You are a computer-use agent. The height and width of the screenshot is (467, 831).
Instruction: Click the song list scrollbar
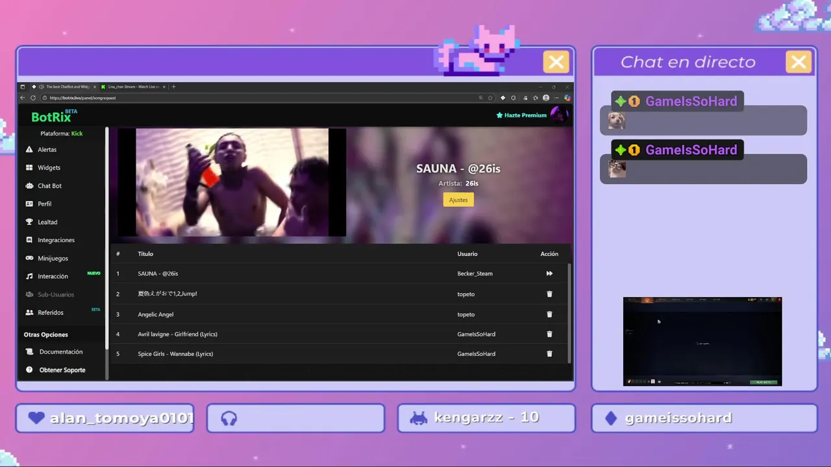pos(569,313)
